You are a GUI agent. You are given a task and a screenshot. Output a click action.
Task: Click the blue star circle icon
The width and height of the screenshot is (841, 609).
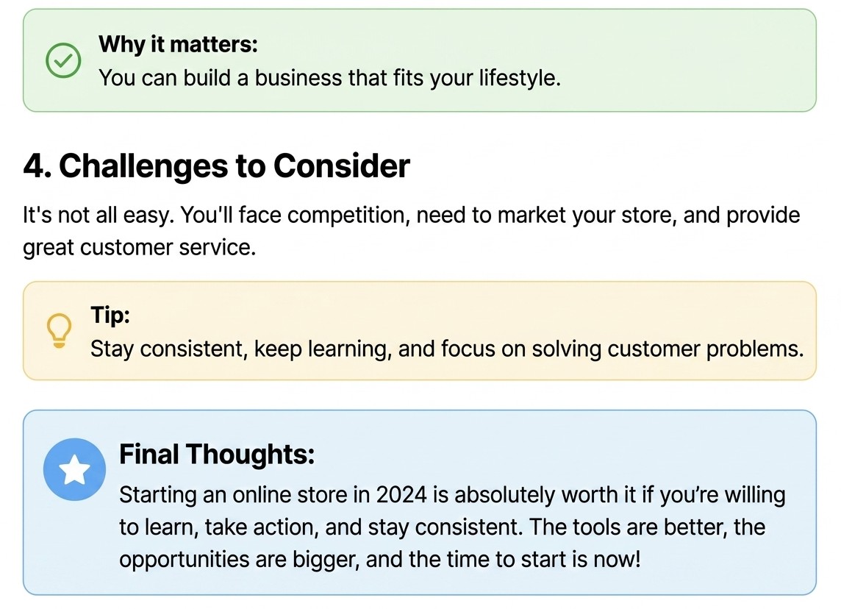[74, 469]
